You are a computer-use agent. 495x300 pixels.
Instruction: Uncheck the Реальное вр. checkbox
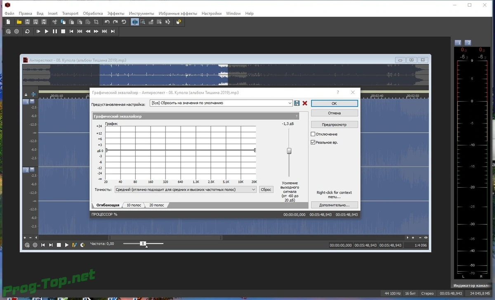(x=313, y=142)
